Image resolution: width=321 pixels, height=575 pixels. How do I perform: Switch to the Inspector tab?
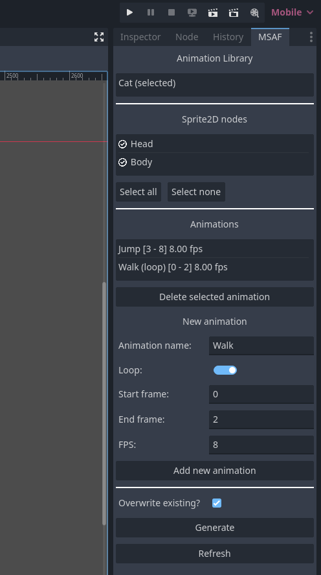click(x=140, y=37)
